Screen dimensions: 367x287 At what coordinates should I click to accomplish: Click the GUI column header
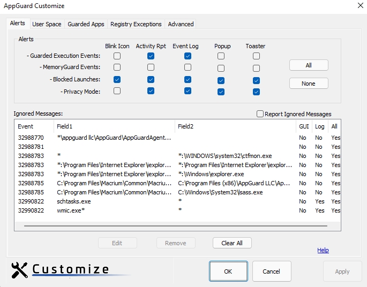[x=304, y=126]
